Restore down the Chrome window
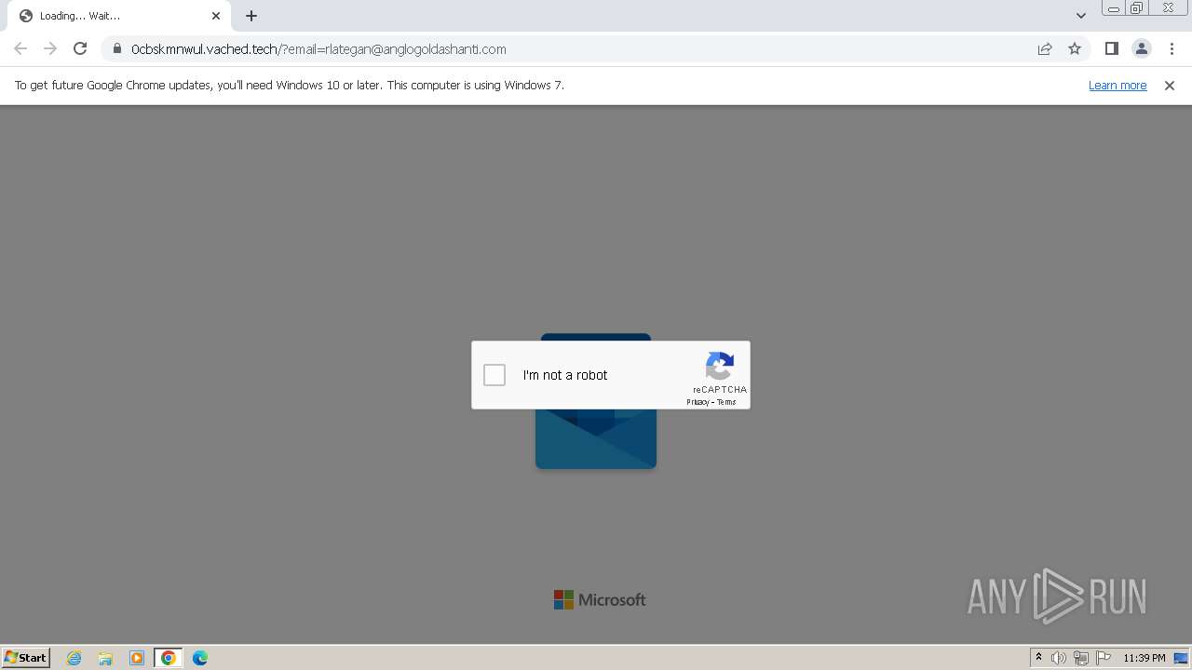Viewport: 1192px width, 670px height. (1137, 8)
